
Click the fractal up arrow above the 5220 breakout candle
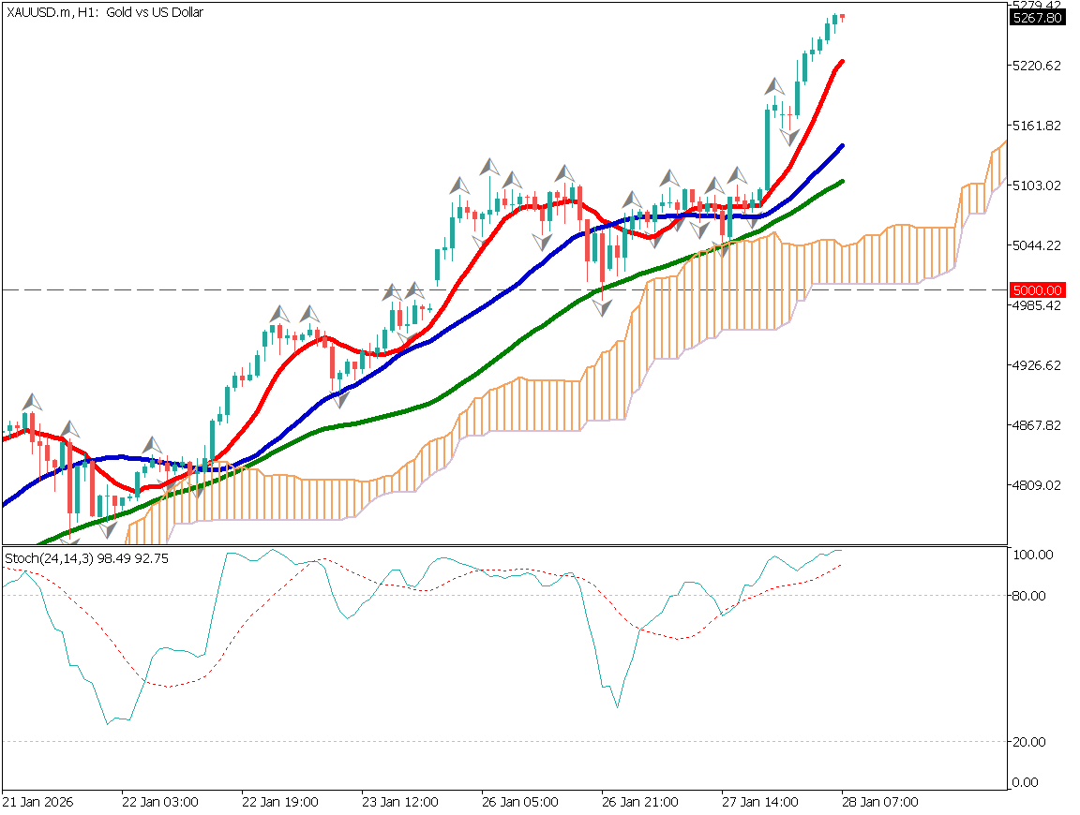[x=773, y=87]
